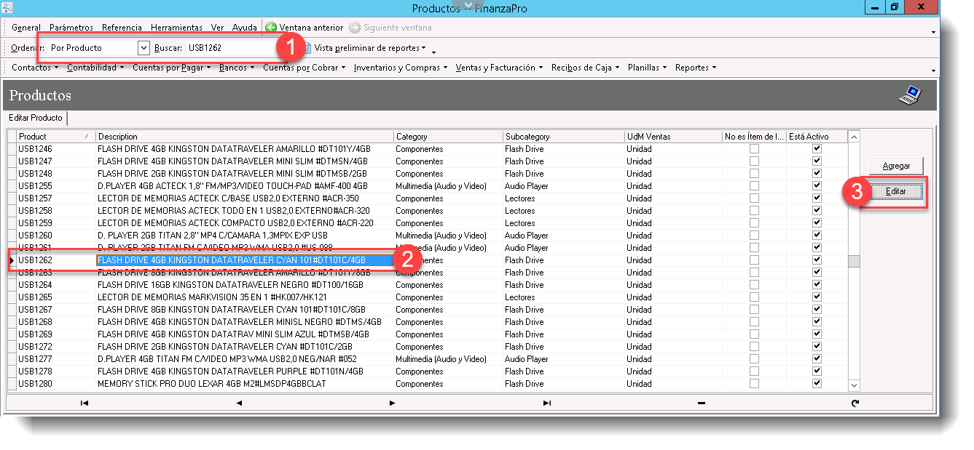Select USB1264 FLASH DRIVE 16GB description cell

[244, 285]
